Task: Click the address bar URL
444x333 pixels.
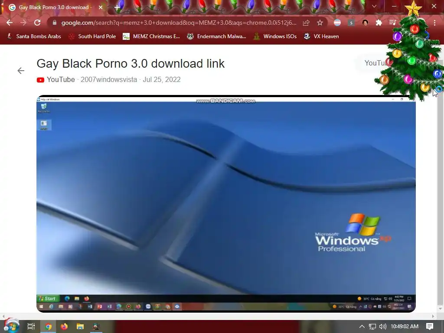Action: click(179, 23)
